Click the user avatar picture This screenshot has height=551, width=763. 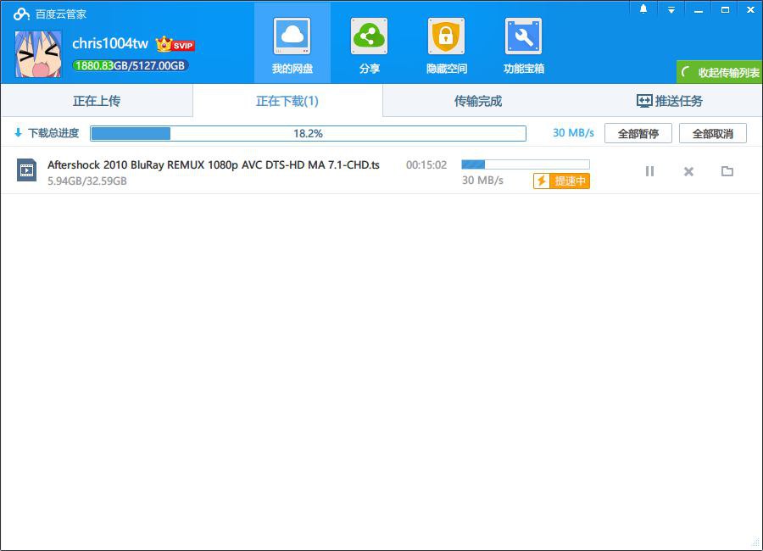(x=38, y=54)
